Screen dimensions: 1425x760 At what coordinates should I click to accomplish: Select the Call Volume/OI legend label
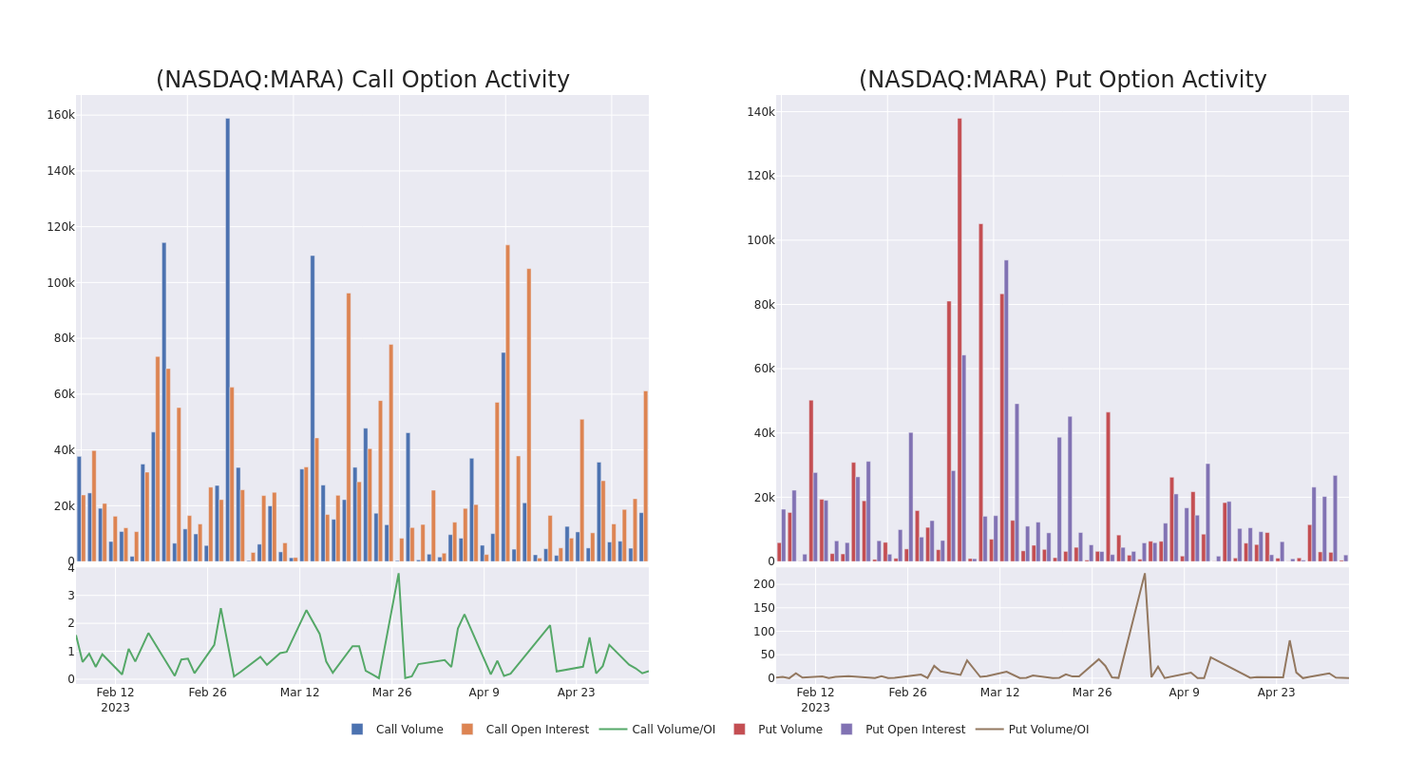[x=674, y=730]
